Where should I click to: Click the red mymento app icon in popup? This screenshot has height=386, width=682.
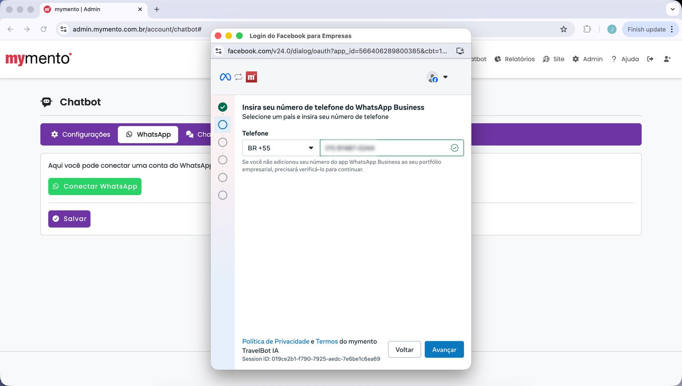coord(252,77)
